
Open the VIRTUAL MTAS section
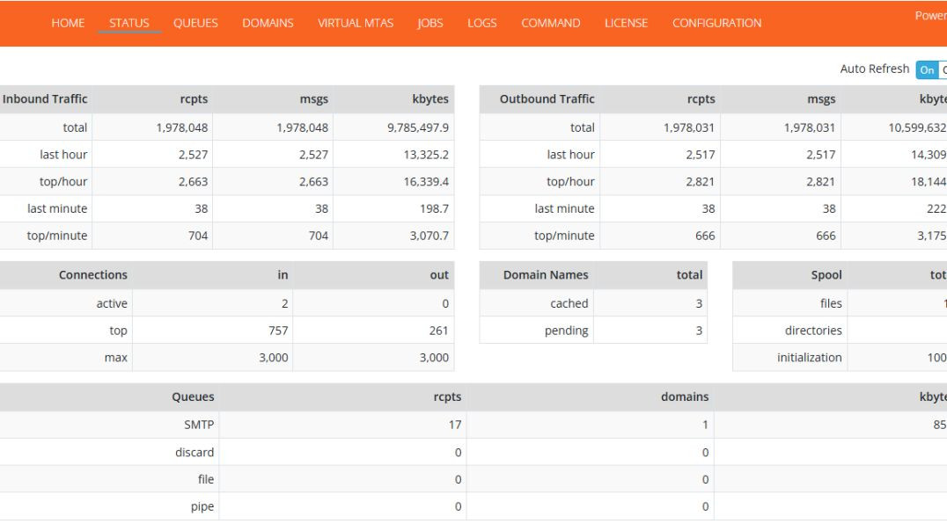[x=356, y=23]
